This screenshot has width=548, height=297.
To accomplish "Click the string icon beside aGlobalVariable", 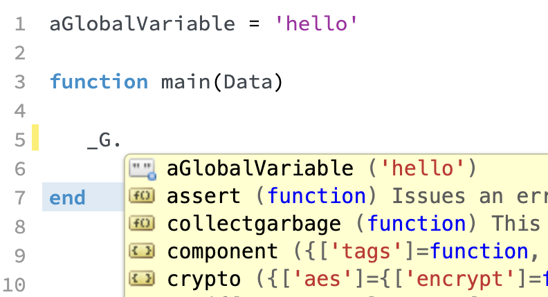I will (143, 169).
